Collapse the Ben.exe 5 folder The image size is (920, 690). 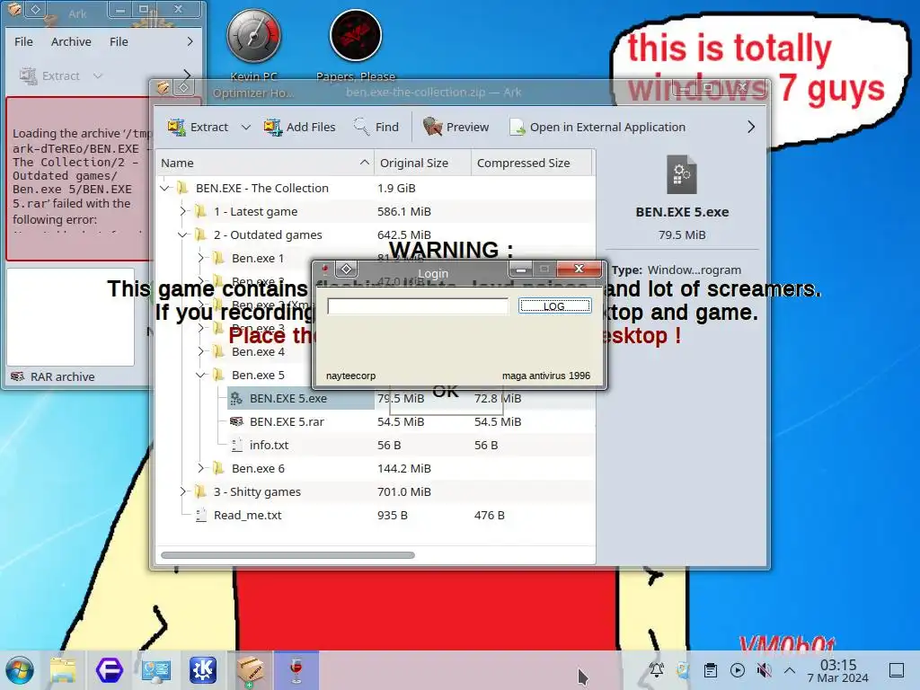tap(200, 375)
